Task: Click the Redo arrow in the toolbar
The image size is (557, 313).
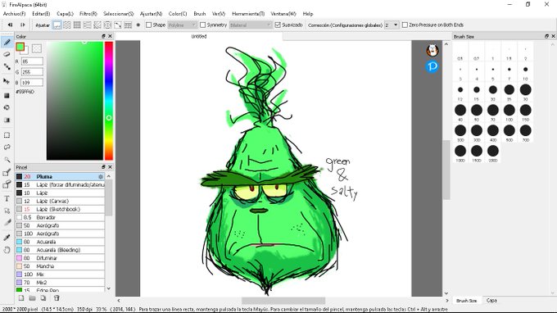Action: point(22,25)
